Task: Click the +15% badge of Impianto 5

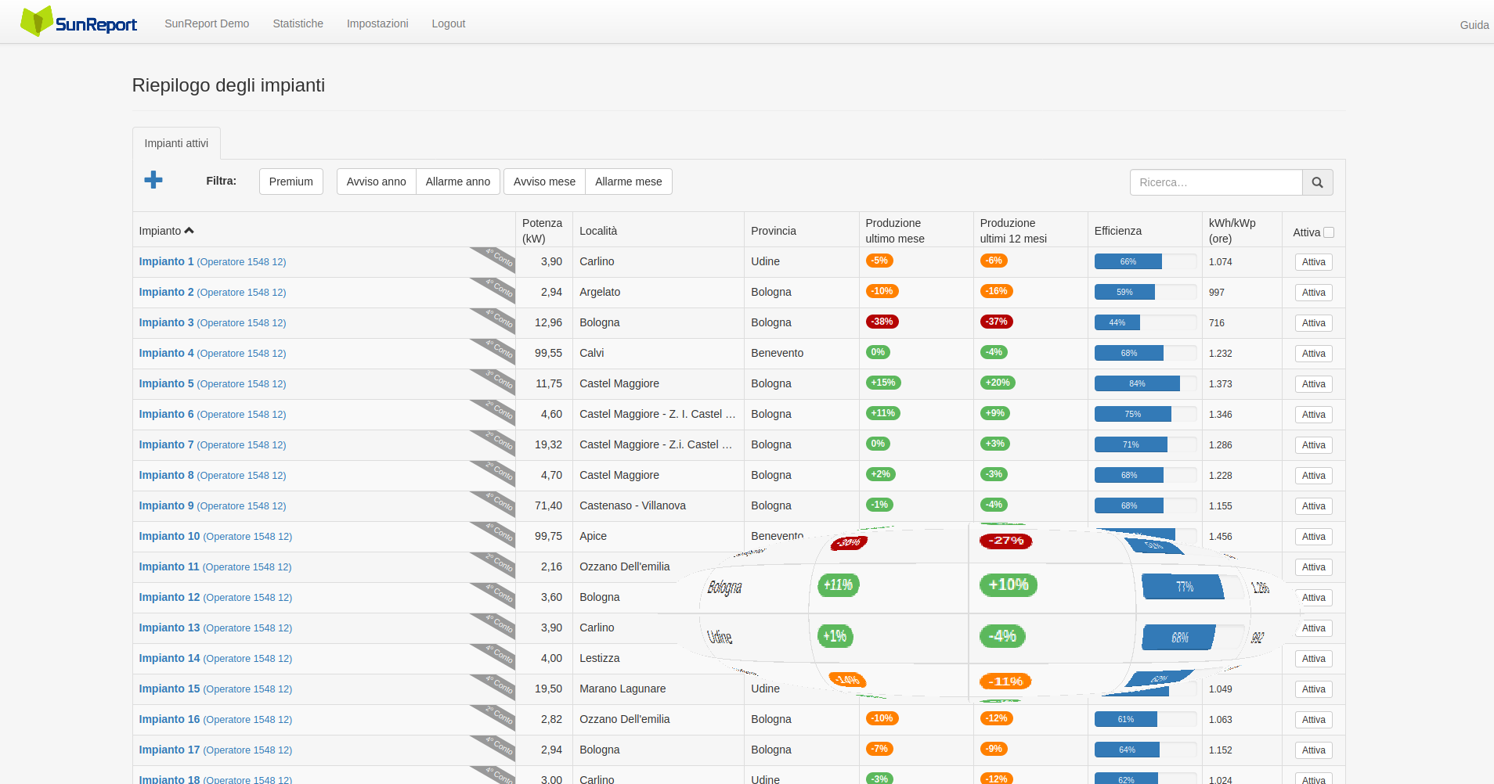Action: pyautogui.click(x=883, y=383)
